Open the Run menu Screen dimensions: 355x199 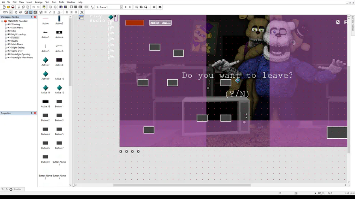click(x=54, y=2)
